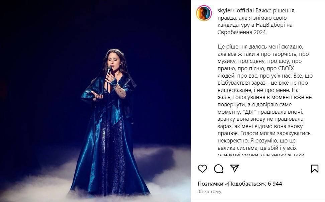Click the partially hidden last caption line
This screenshot has height=202, width=325.
click(x=261, y=155)
